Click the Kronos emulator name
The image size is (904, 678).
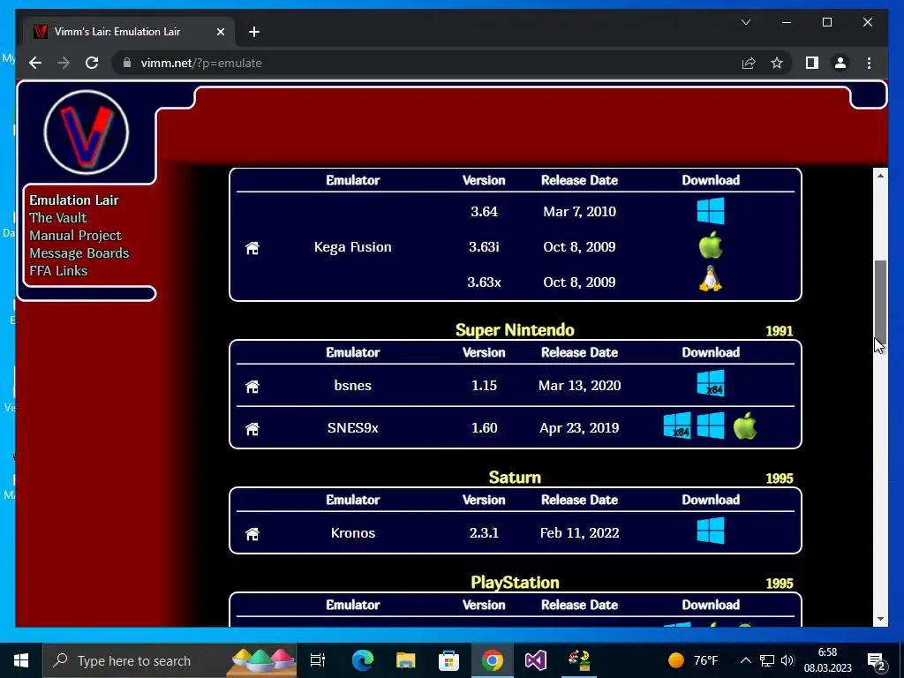point(353,532)
